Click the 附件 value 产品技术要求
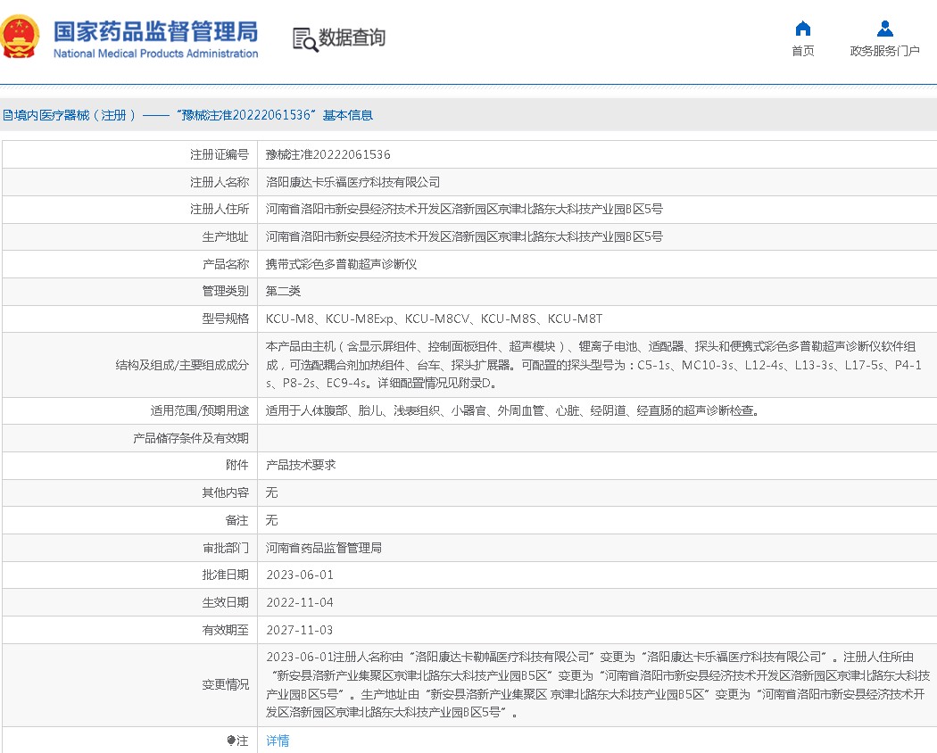The image size is (937, 753). [x=301, y=465]
